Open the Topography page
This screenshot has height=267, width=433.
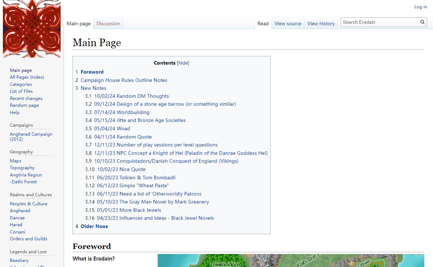point(22,168)
